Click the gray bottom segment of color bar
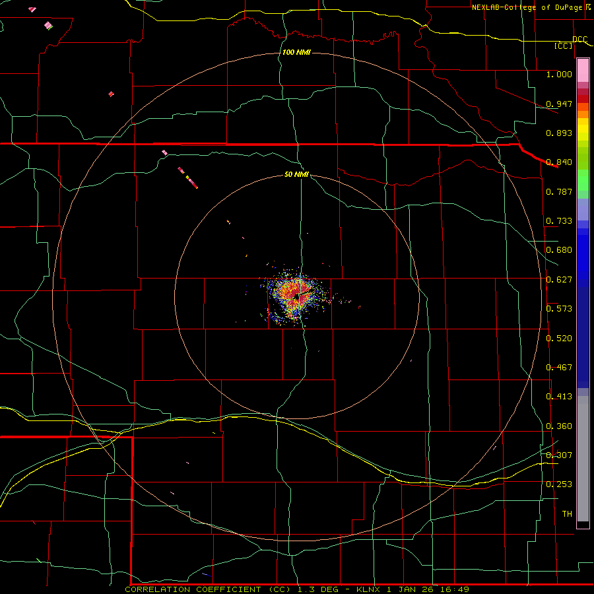 click(583, 459)
